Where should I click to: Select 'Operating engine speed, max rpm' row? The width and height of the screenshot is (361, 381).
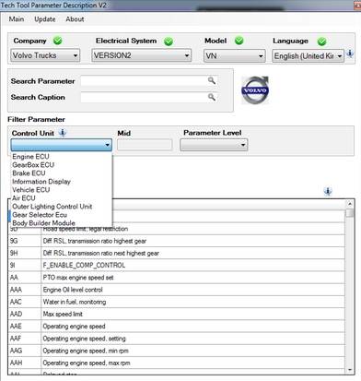coord(176,363)
